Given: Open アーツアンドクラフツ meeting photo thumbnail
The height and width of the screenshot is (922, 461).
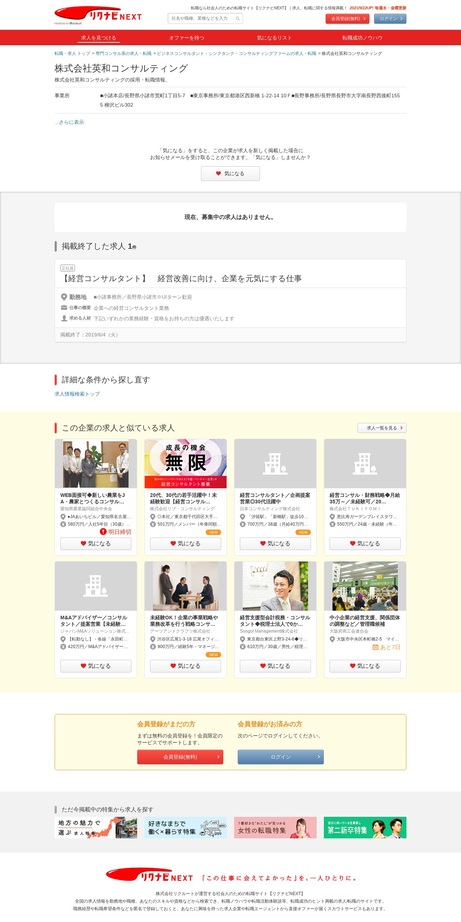Looking at the screenshot, I should click(186, 586).
